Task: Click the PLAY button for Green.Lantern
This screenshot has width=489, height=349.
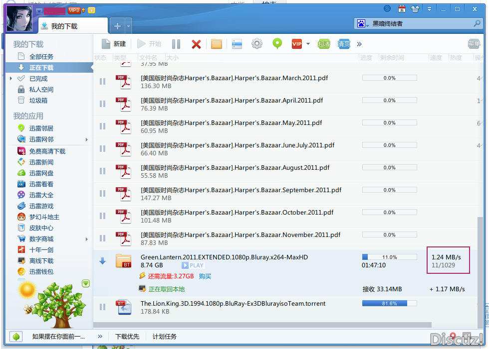Action: [193, 265]
